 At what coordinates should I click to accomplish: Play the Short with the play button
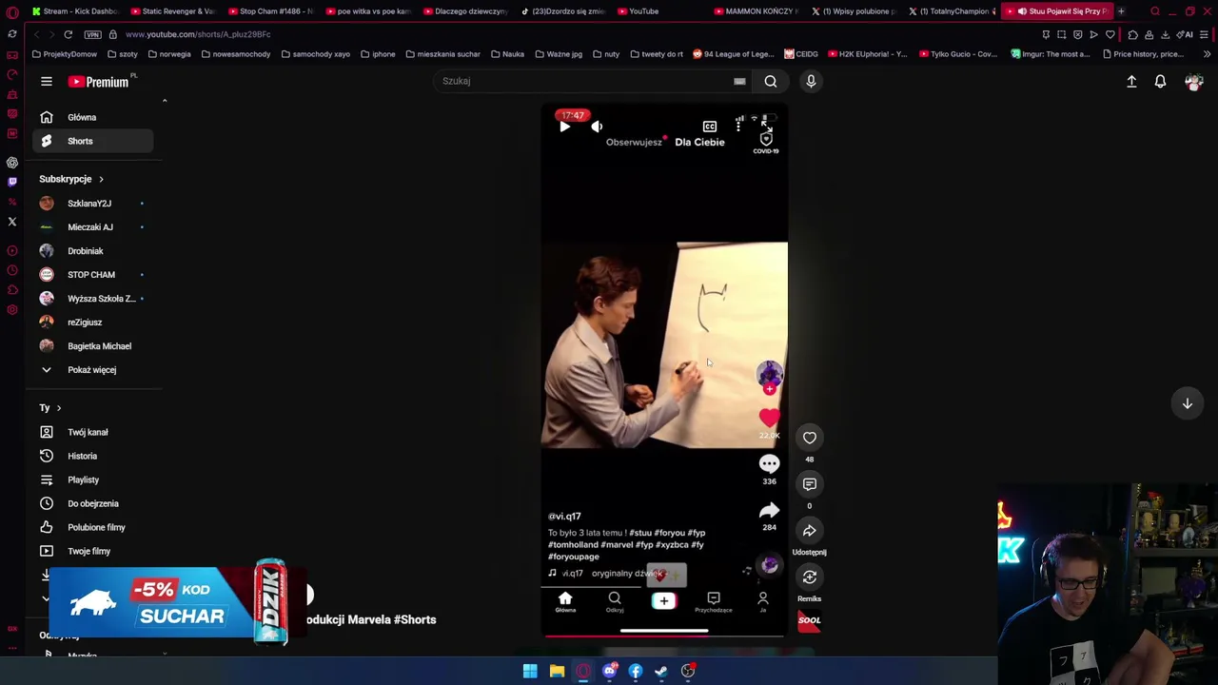pyautogui.click(x=564, y=127)
